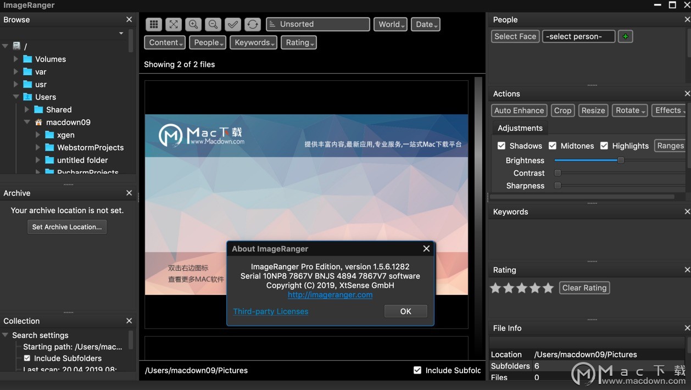Click the Sharpness slider handle

[x=558, y=186]
